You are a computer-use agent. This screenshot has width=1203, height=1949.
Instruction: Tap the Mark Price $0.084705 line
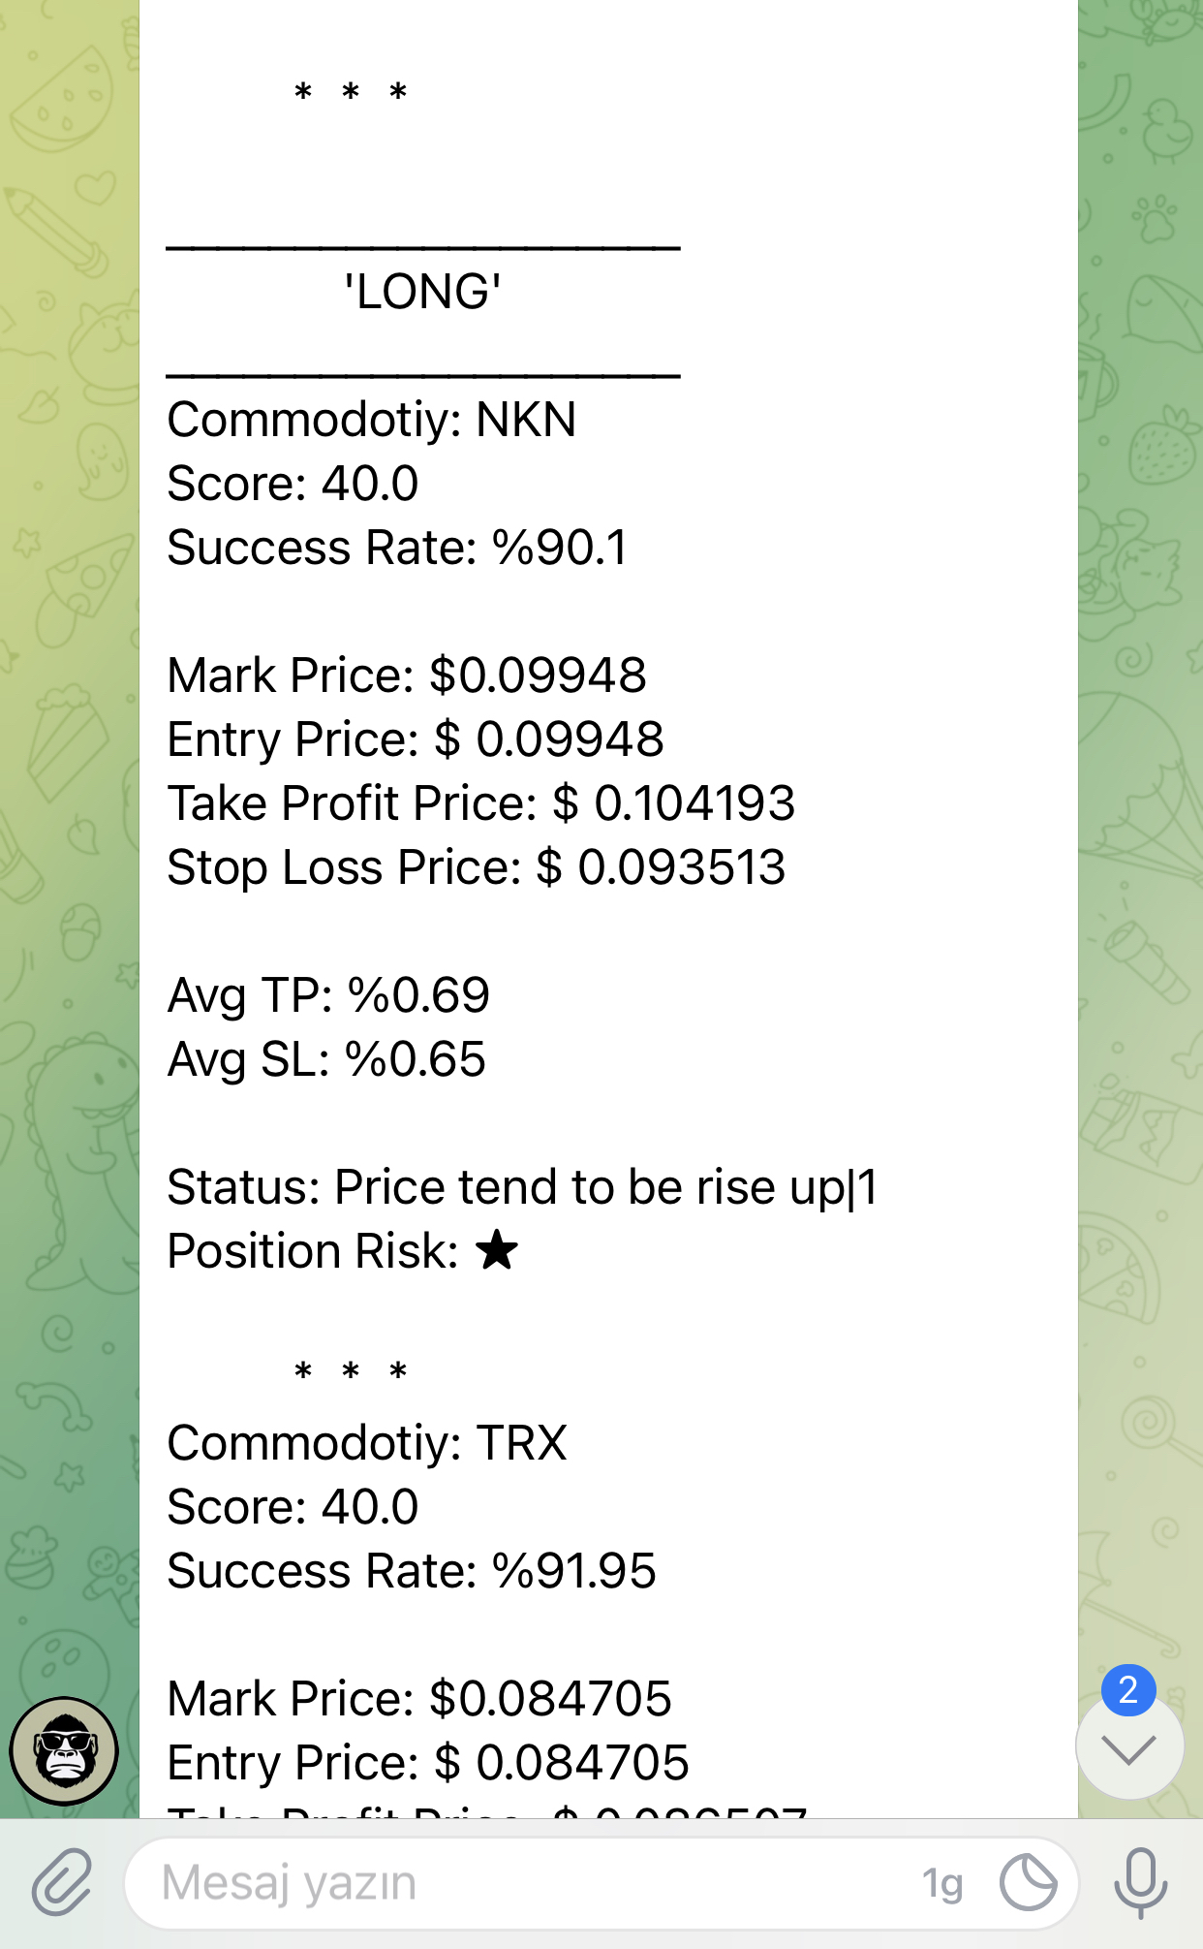click(419, 1699)
